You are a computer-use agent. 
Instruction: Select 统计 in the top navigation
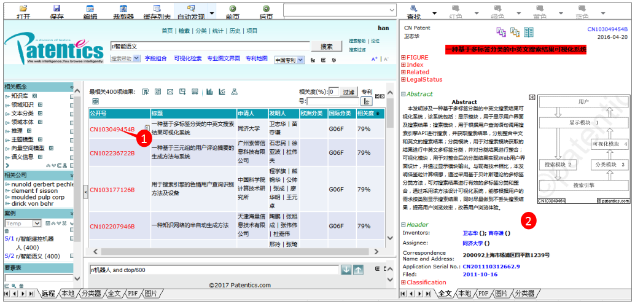click(219, 31)
